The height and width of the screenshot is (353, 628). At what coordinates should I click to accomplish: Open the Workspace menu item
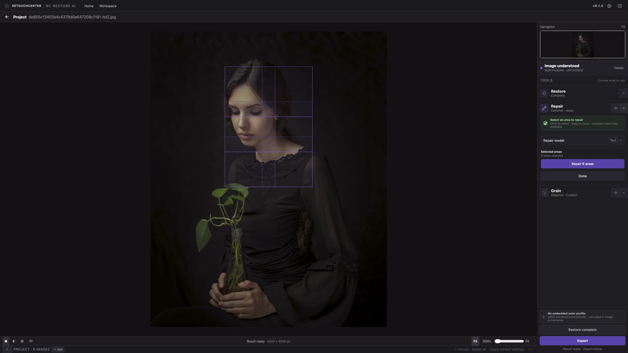coord(108,6)
